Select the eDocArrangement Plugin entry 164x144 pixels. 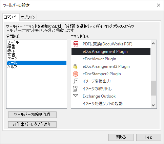point(111,52)
